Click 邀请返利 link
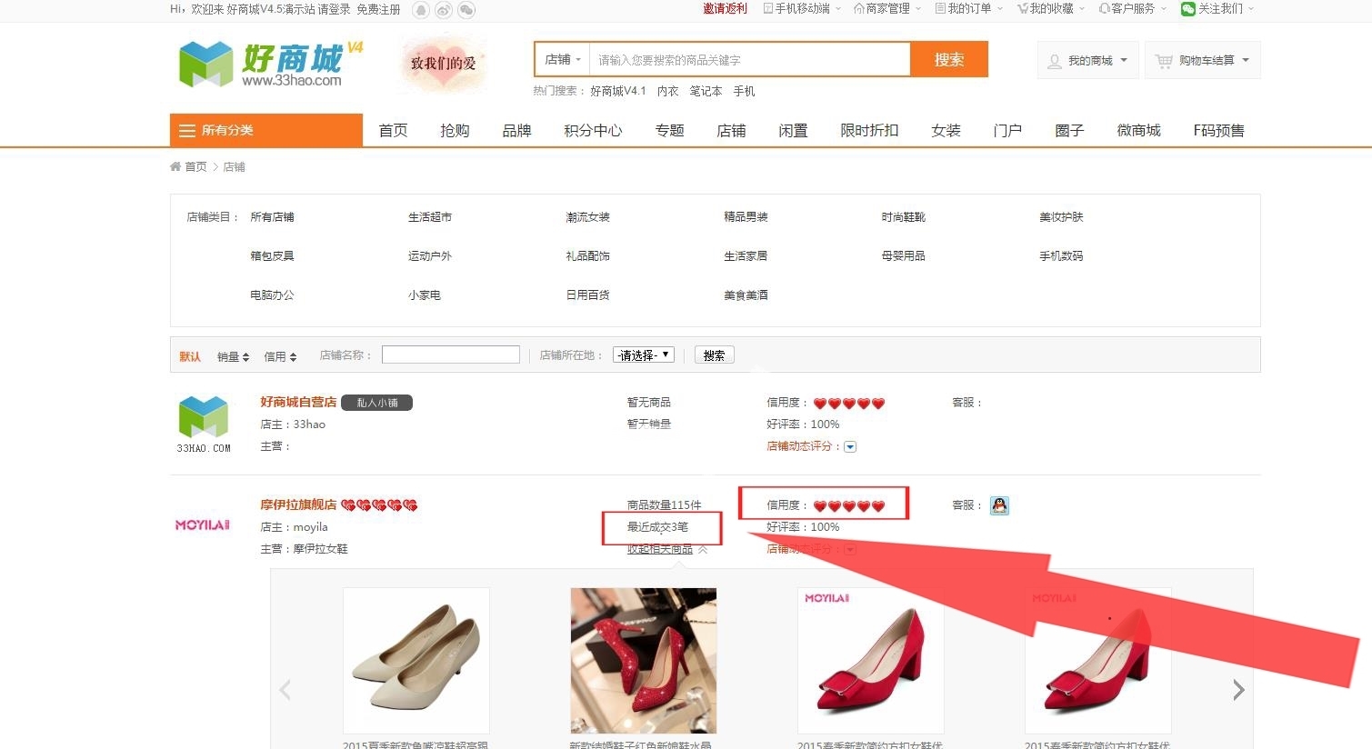Viewport: 1372px width, 749px height. (725, 9)
